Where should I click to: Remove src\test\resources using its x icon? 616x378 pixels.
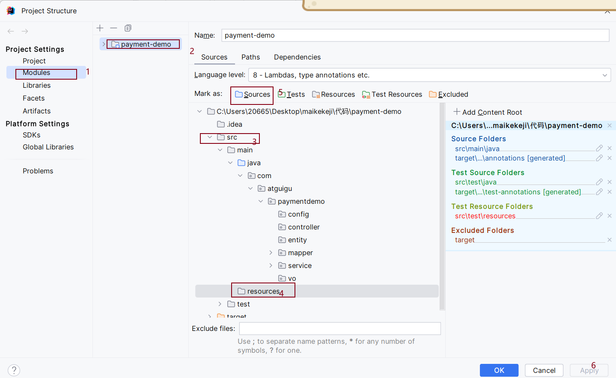tap(609, 216)
